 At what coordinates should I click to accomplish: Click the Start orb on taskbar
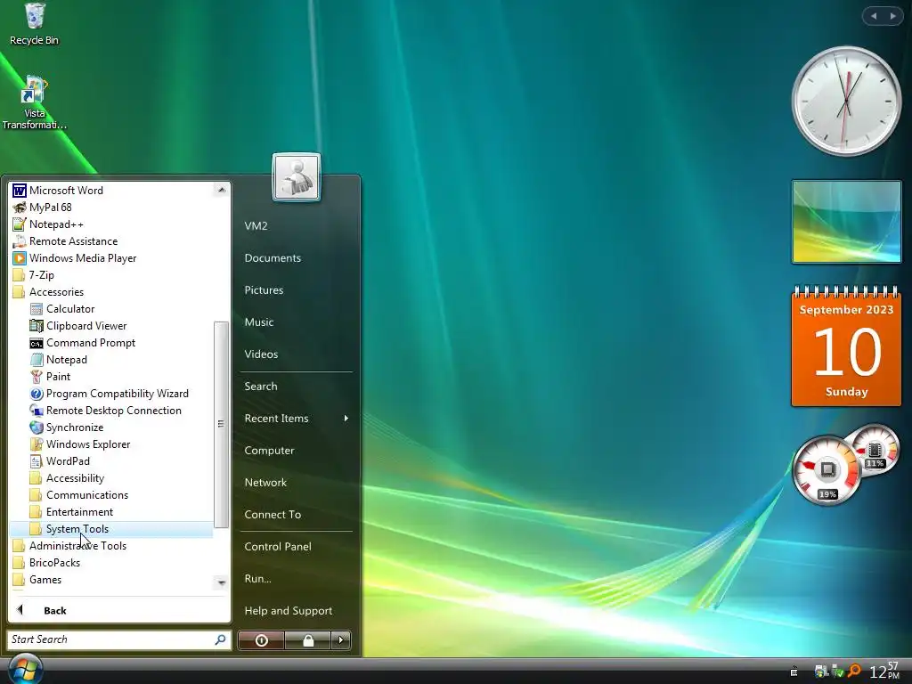coord(24,669)
